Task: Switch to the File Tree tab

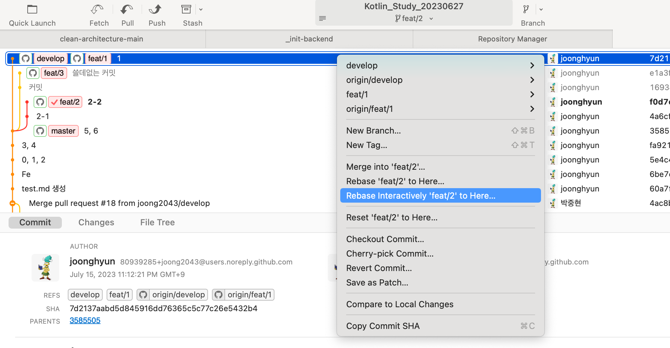Action: point(157,222)
